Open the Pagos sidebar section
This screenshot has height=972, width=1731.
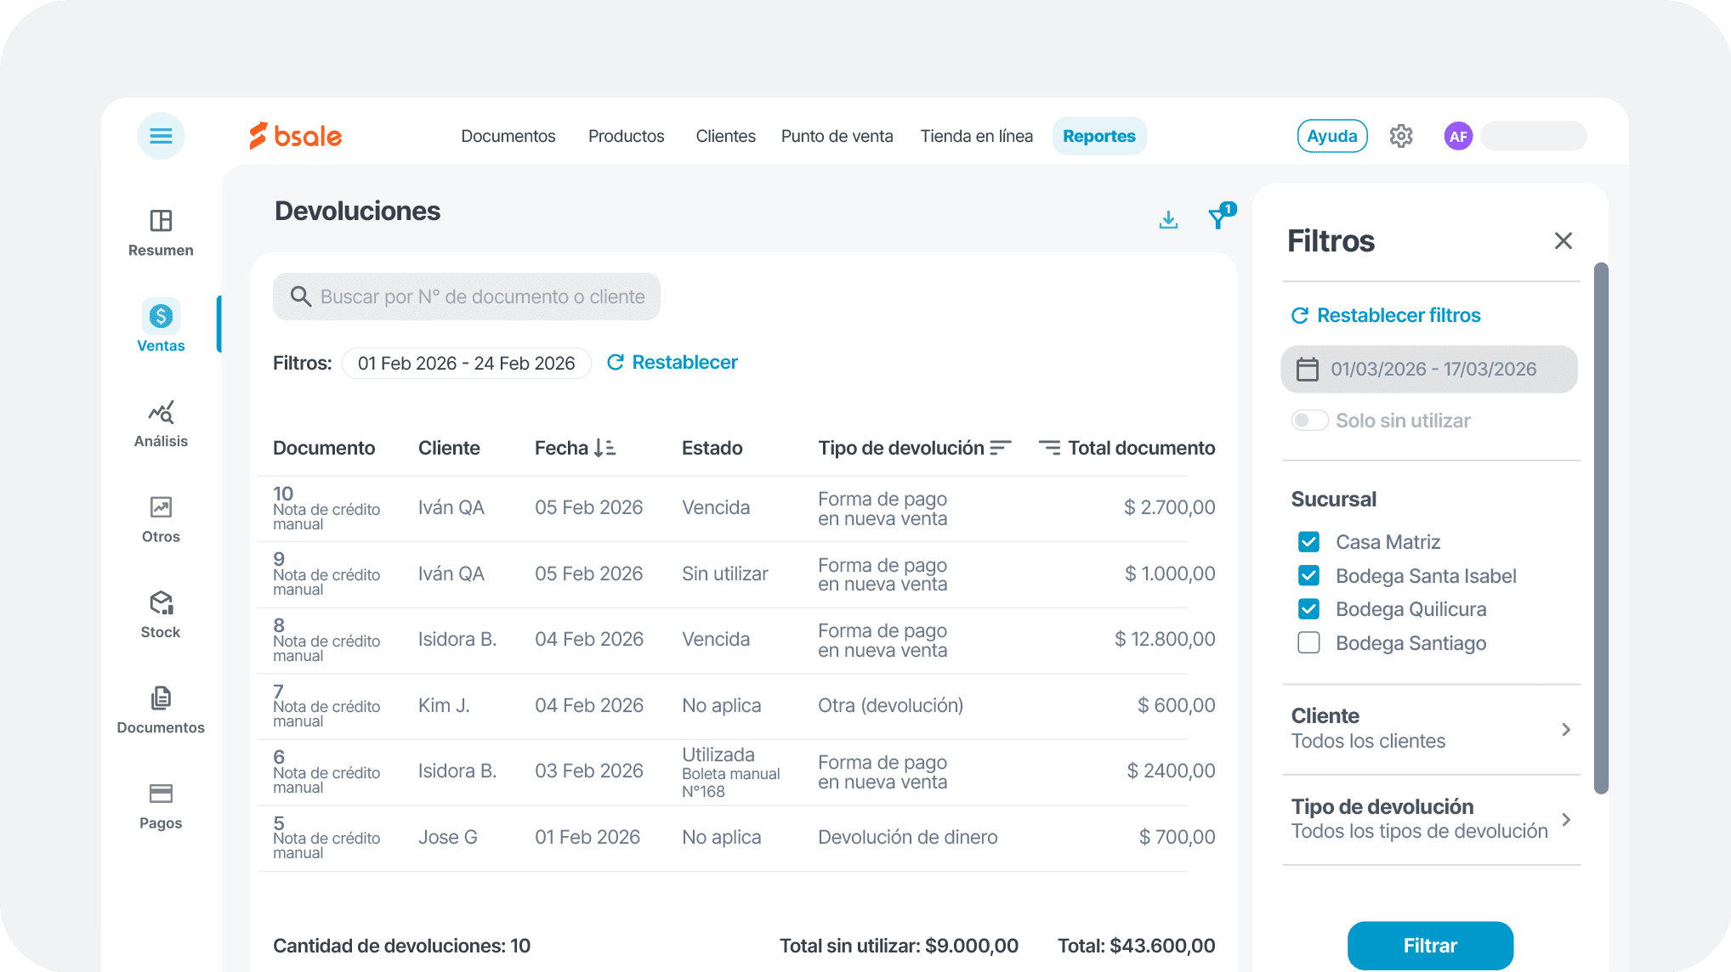click(161, 805)
